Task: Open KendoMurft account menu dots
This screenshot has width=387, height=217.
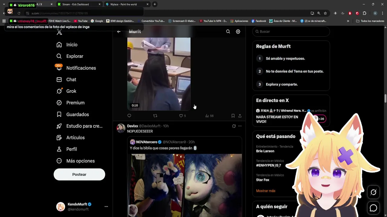Action: (x=106, y=206)
